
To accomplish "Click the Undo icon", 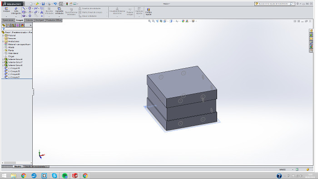I will pyautogui.click(x=55, y=4).
